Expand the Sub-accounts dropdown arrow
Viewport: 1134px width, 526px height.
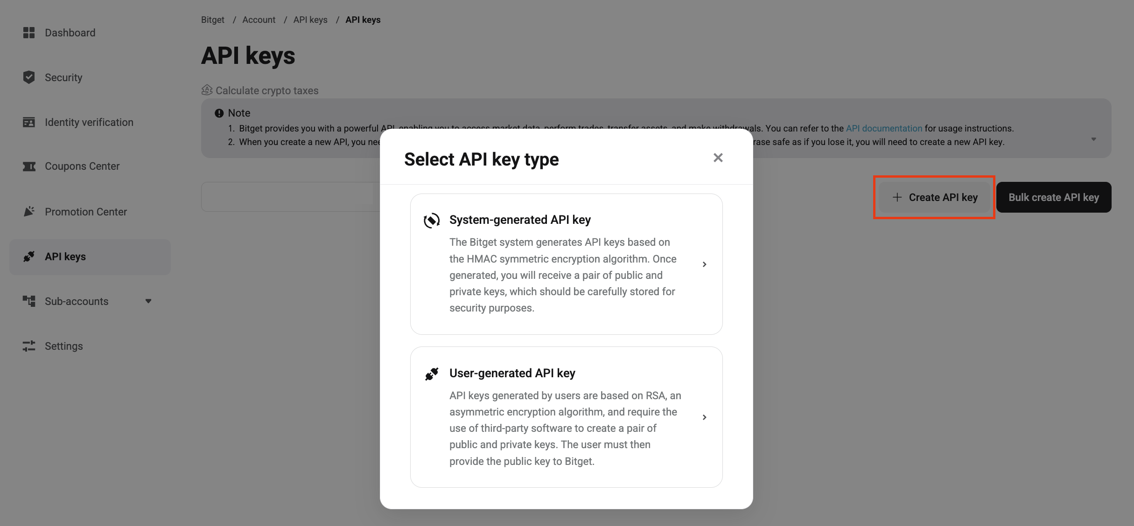click(x=148, y=301)
